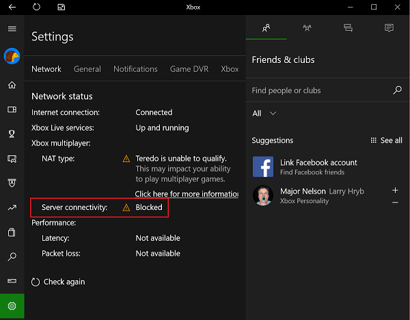The image size is (410, 320).
Task: Open the Store bag icon in sidebar
Action: coord(12,232)
